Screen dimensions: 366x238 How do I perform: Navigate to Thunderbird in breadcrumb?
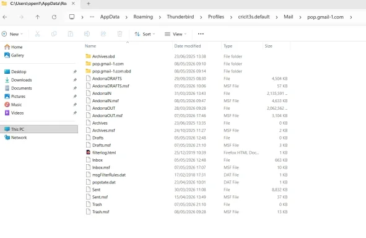[x=180, y=17]
